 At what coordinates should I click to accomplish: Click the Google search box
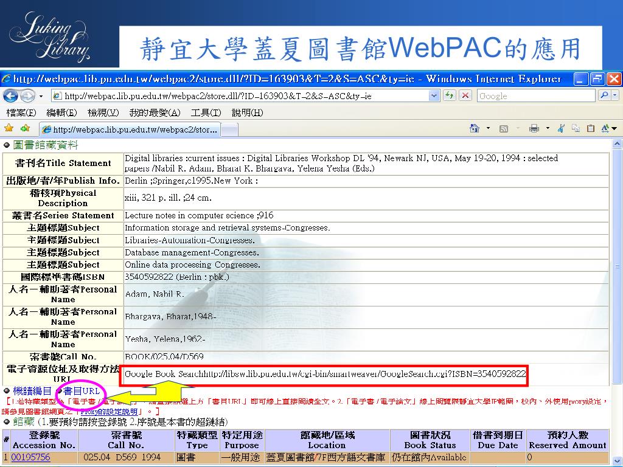[x=536, y=95]
